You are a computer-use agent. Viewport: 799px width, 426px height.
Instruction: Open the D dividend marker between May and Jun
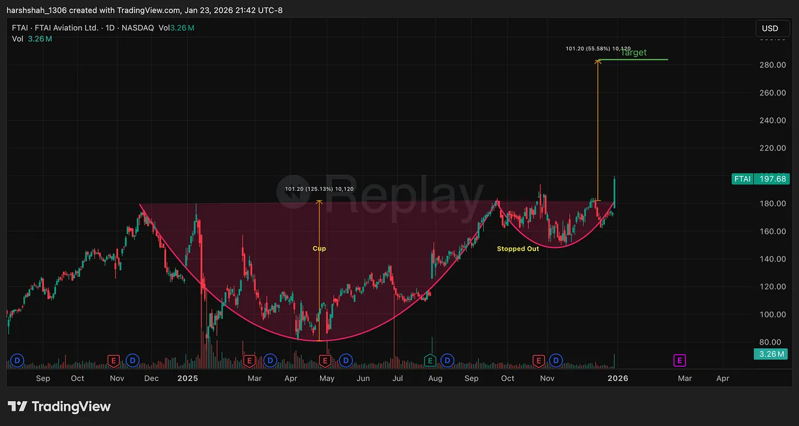tap(345, 360)
